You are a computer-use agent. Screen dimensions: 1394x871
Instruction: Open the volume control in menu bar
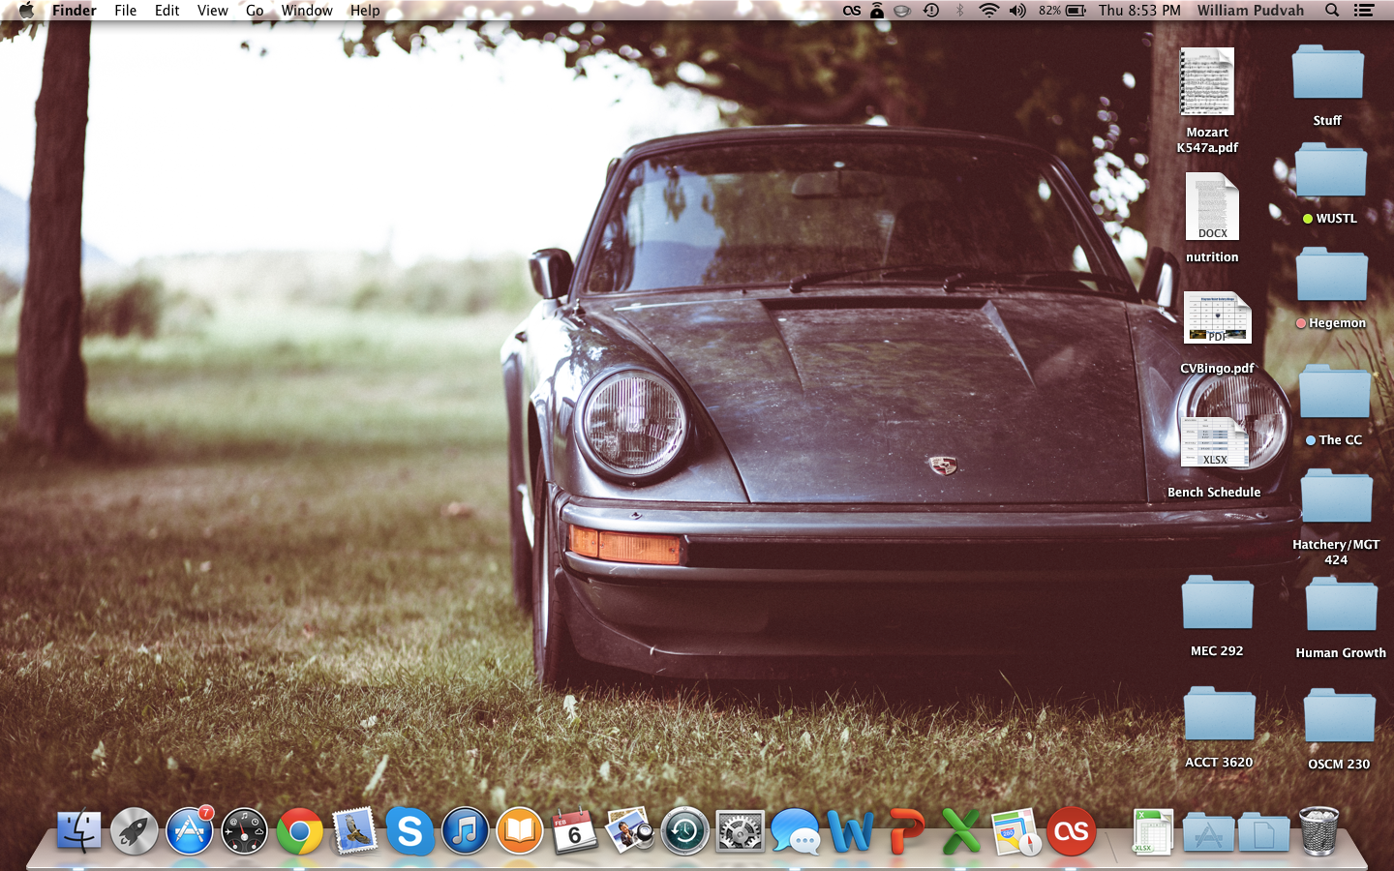[x=1017, y=11]
